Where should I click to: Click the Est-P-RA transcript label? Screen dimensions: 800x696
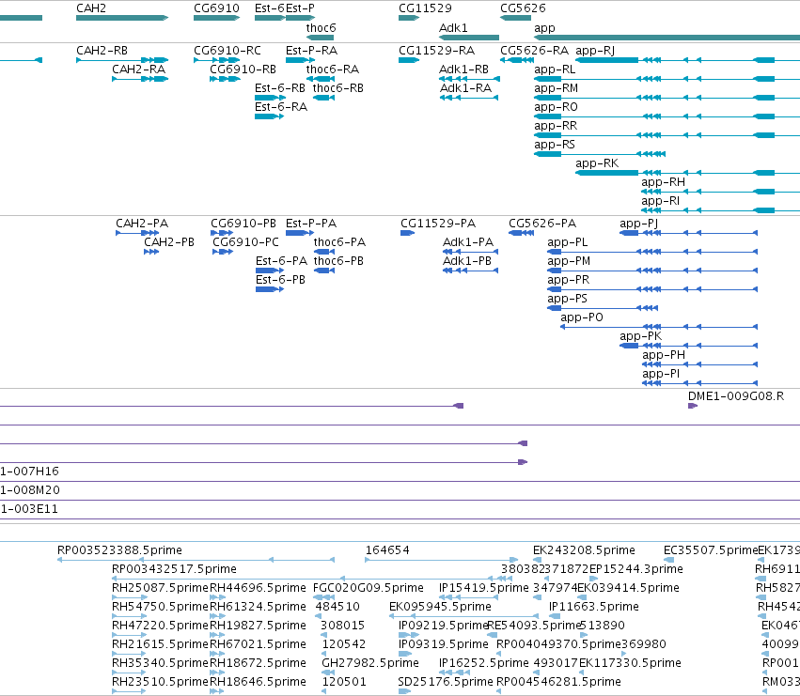(x=311, y=51)
